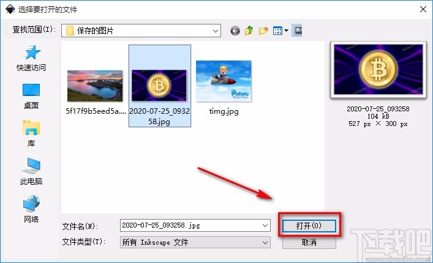The height and width of the screenshot is (263, 433).
Task: Click the Quick Access star icon
Action: (x=32, y=53)
